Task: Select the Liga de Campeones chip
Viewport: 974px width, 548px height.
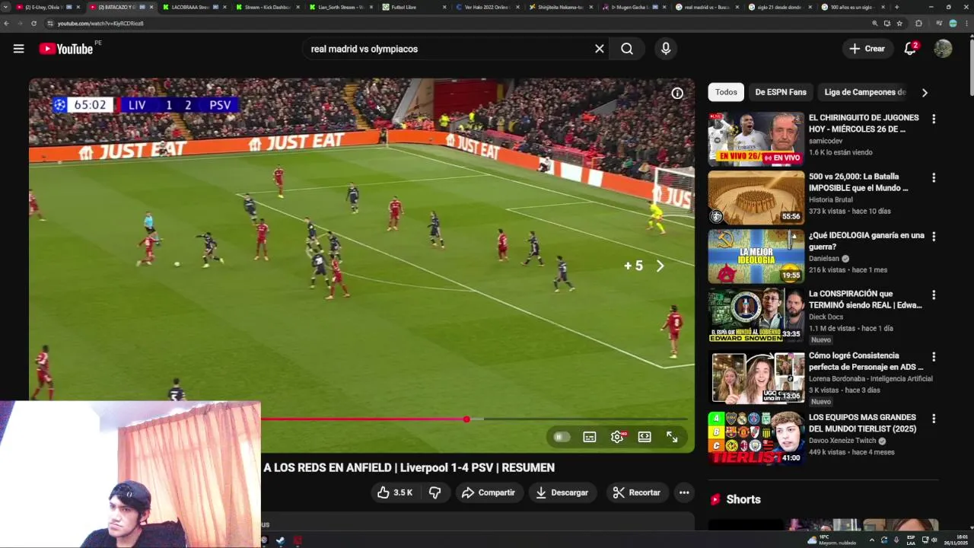Action: coord(865,92)
